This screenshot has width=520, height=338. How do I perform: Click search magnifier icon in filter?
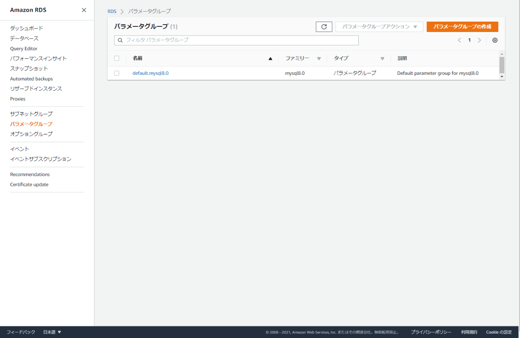(120, 40)
